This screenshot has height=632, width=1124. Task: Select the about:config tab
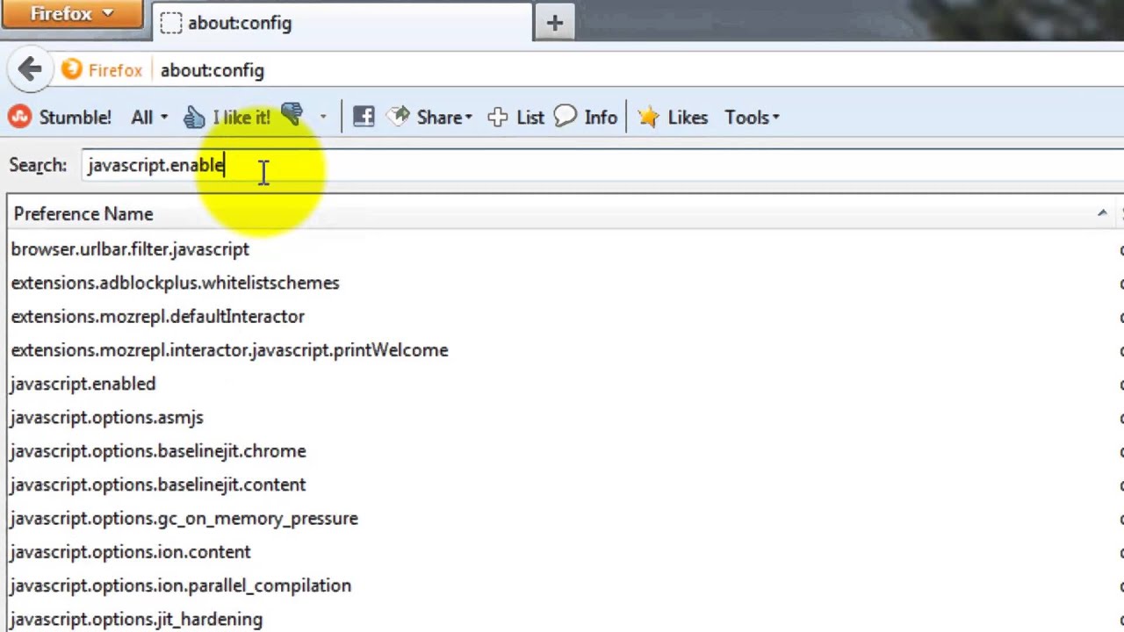pyautogui.click(x=342, y=23)
